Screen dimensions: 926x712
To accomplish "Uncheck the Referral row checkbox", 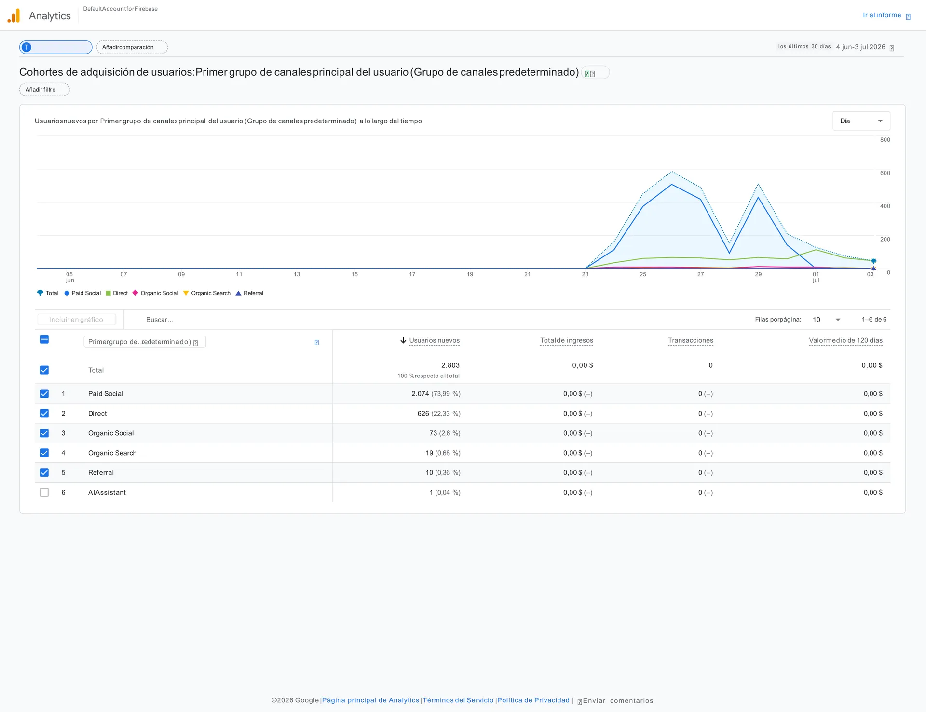I will pyautogui.click(x=44, y=473).
